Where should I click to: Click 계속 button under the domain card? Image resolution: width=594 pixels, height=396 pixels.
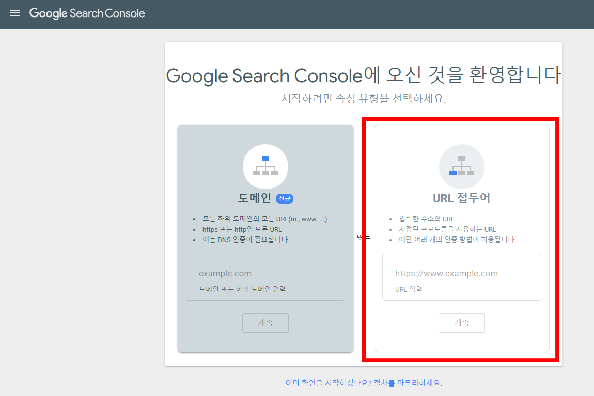(x=265, y=323)
